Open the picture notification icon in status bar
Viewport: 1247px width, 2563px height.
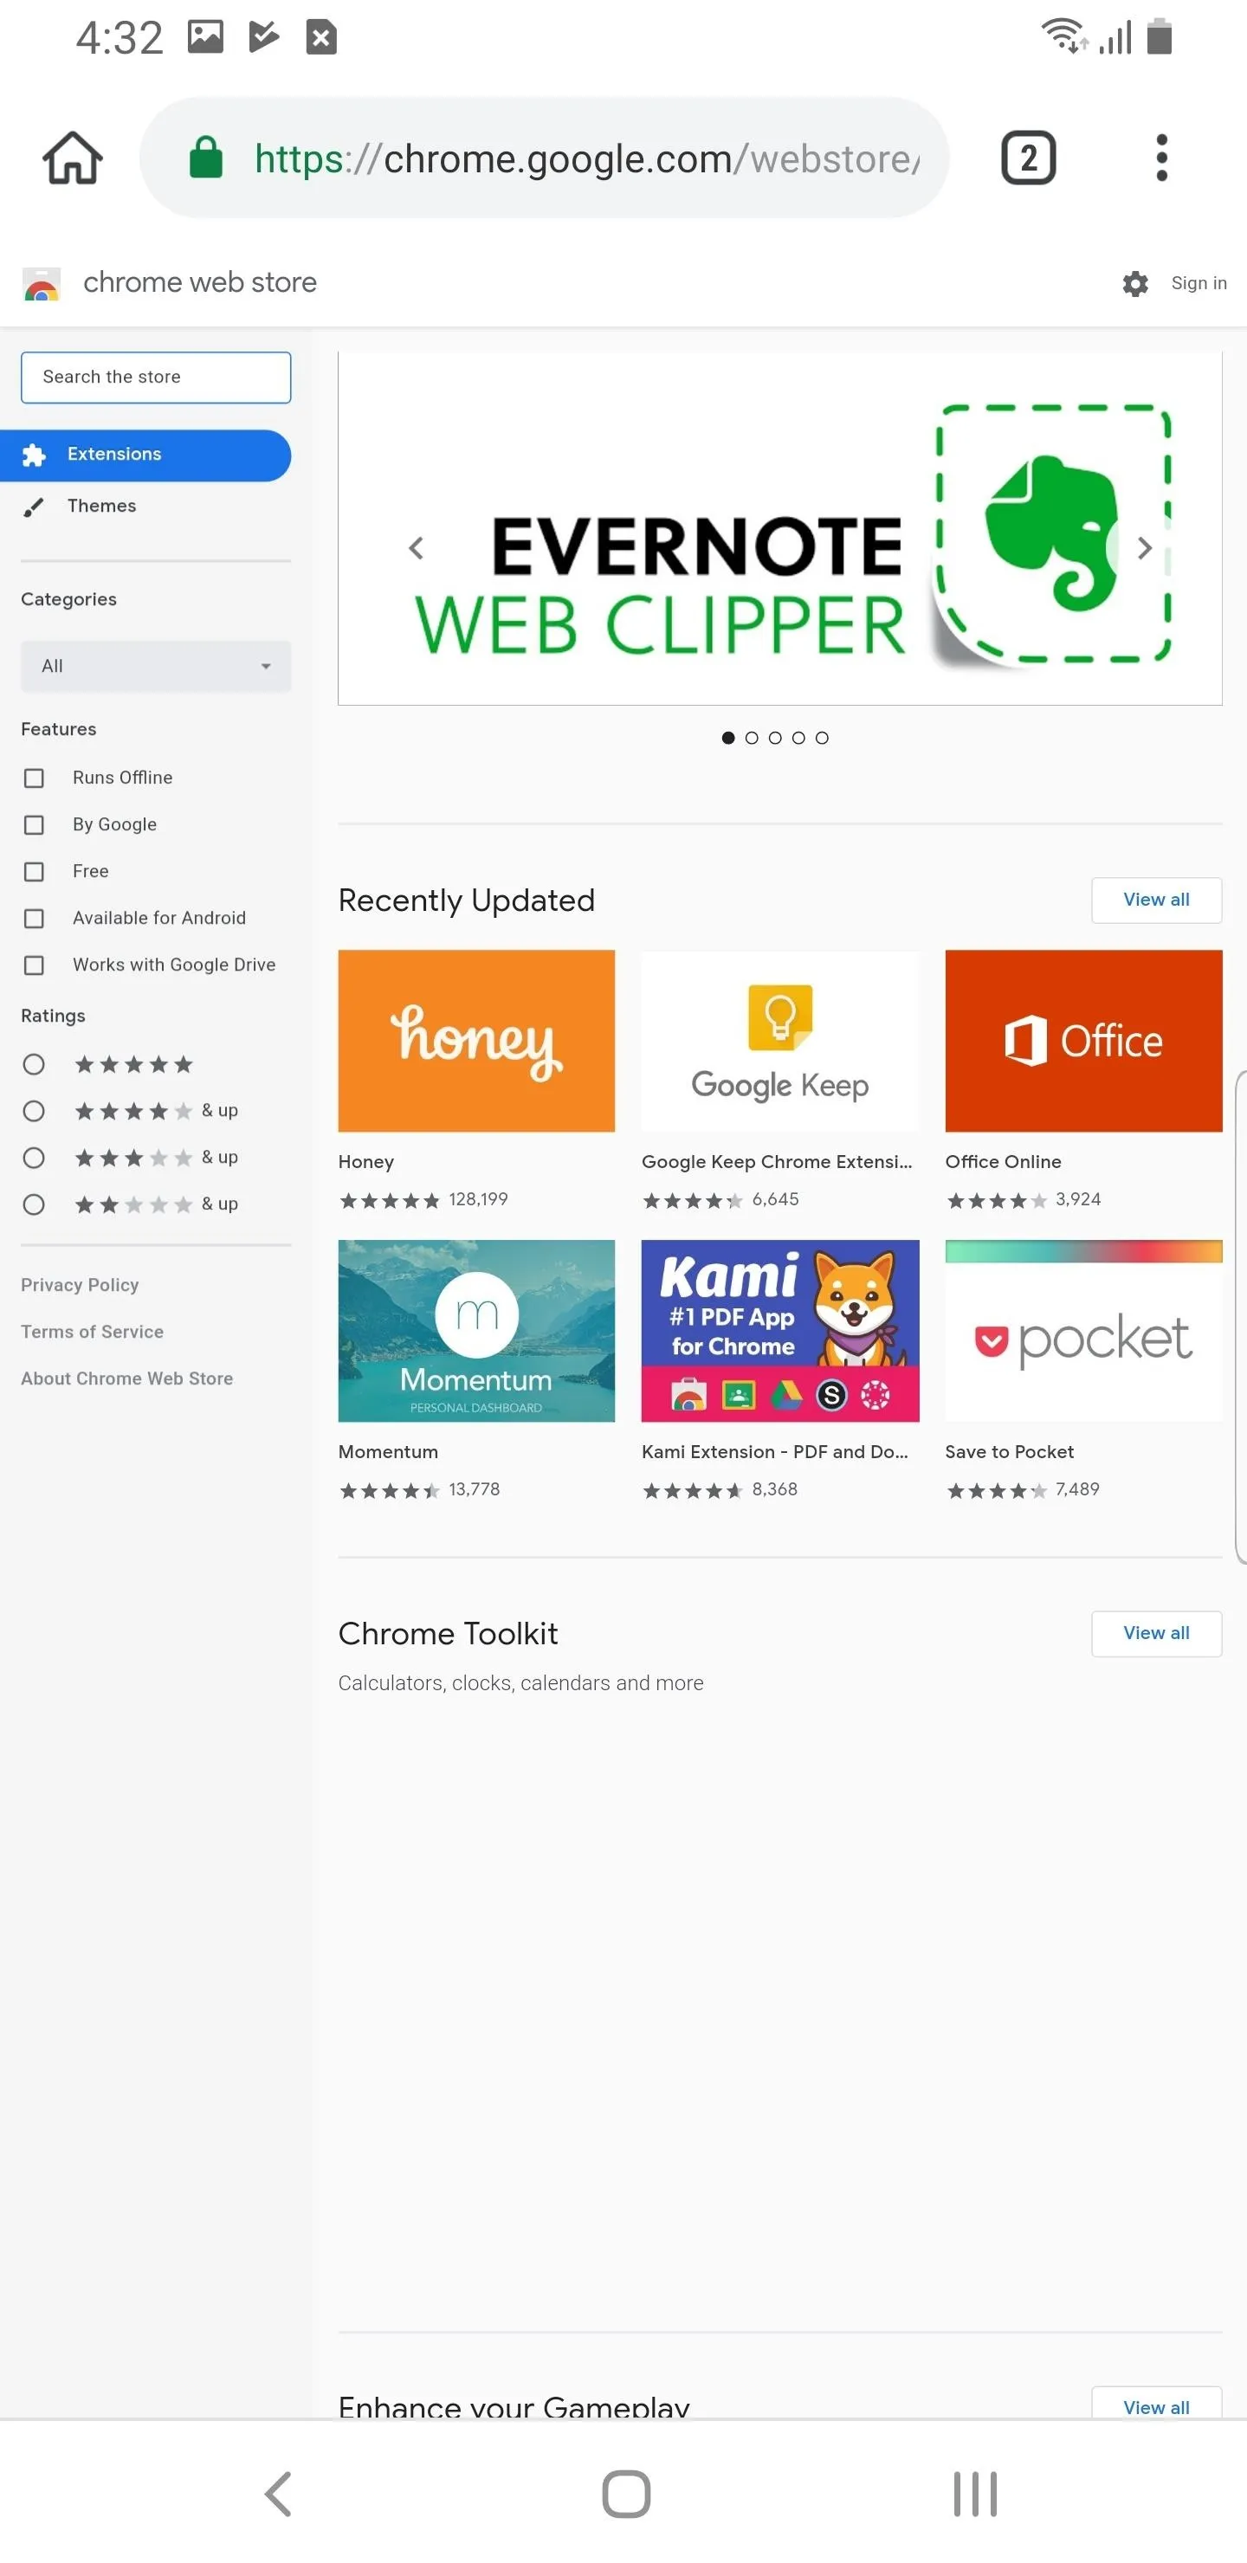click(206, 38)
